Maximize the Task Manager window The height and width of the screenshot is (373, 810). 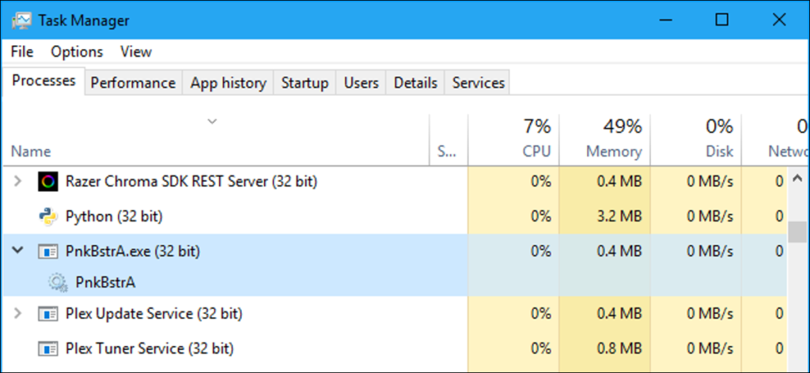click(721, 21)
